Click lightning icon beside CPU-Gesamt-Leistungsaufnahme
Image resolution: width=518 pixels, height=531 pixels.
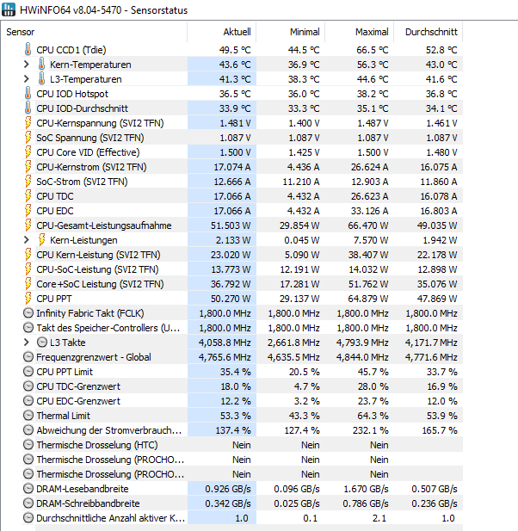tap(28, 225)
